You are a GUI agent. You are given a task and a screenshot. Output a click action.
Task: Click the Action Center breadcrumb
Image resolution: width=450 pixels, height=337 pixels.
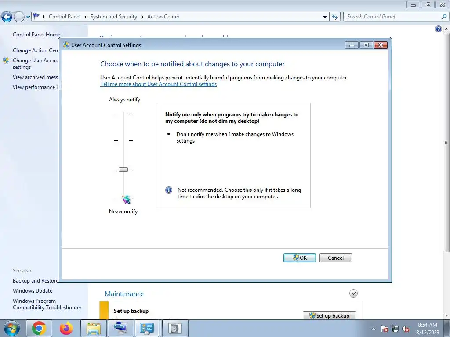(163, 17)
